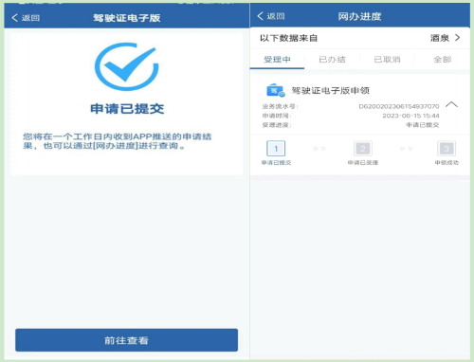Switch to the 已办结 tab
The width and height of the screenshot is (474, 362).
(332, 60)
